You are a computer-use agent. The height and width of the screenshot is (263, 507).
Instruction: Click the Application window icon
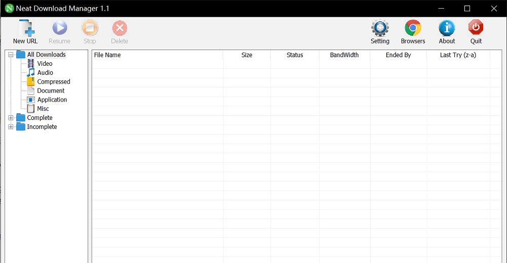point(31,100)
